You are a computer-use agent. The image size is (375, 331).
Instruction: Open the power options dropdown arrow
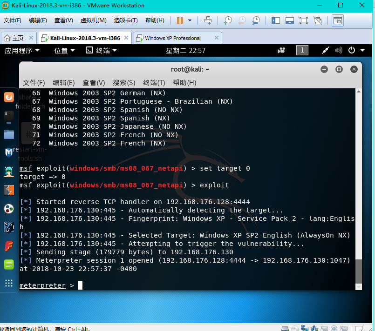point(190,20)
